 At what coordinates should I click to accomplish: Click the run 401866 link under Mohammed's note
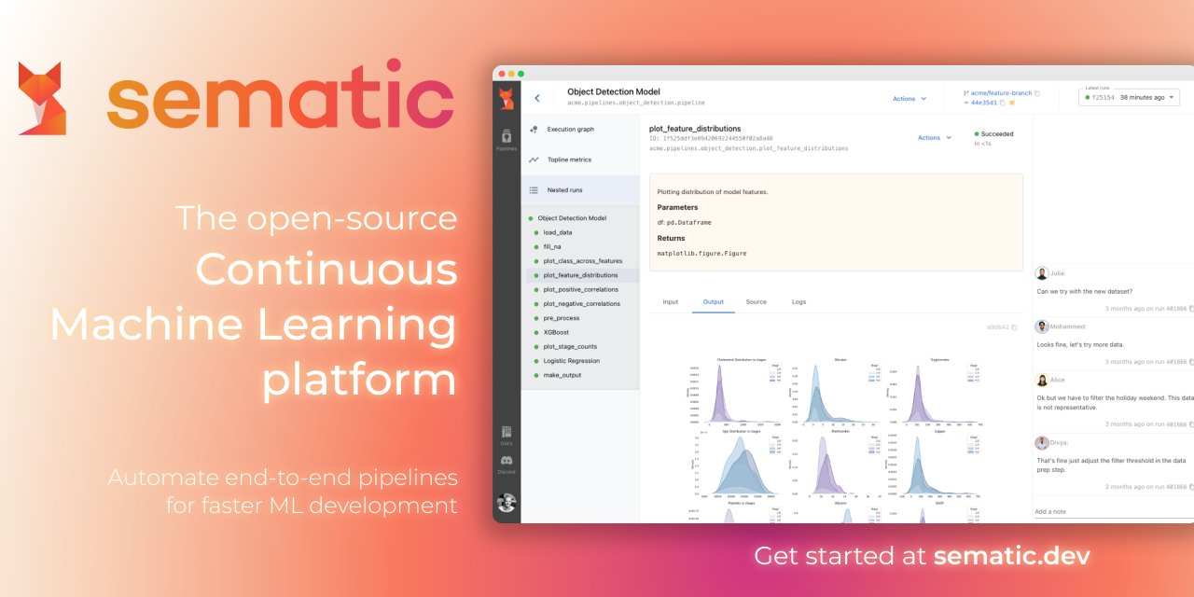(x=1175, y=361)
